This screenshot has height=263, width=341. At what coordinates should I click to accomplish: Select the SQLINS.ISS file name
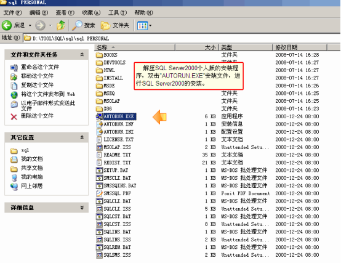(117, 240)
